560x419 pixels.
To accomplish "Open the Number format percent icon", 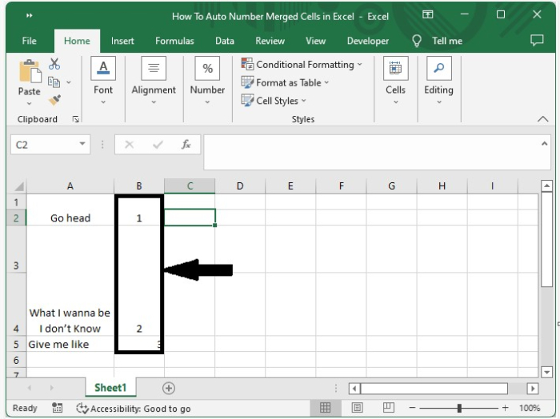I will coord(207,68).
